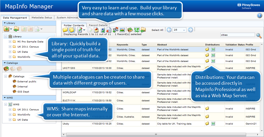264x137 pixels.
Task: Expand MI Pro Sample Data folder
Action: [10, 41]
